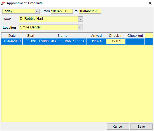
Task: Click the From date field
Action: pos(62,11)
